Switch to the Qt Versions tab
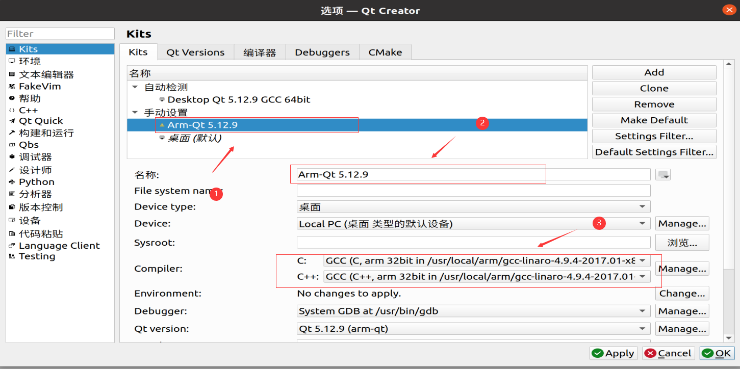Screen dimensions: 740x369 click(x=195, y=52)
